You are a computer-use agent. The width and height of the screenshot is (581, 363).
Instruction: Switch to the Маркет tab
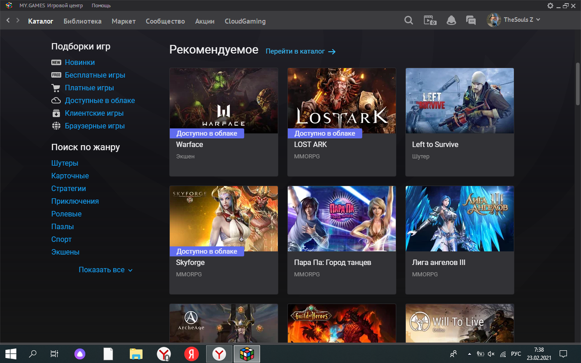(123, 21)
